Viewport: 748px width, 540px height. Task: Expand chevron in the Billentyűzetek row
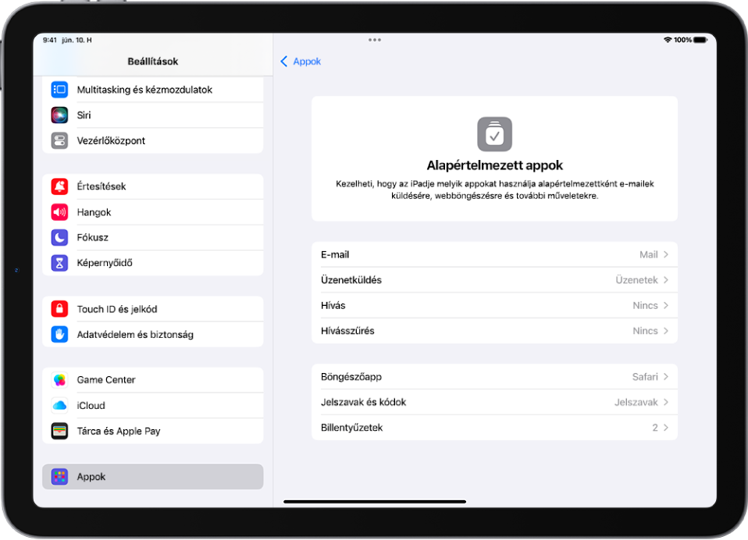click(666, 428)
